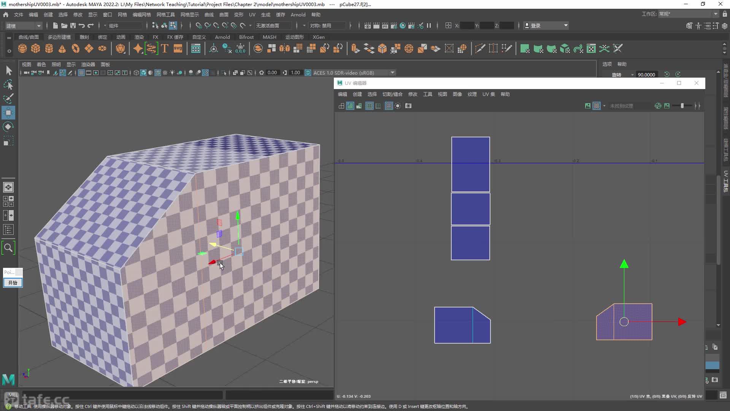Select the Rotate tool in the toolbox
Viewport: 730px width, 411px height.
coord(8,127)
